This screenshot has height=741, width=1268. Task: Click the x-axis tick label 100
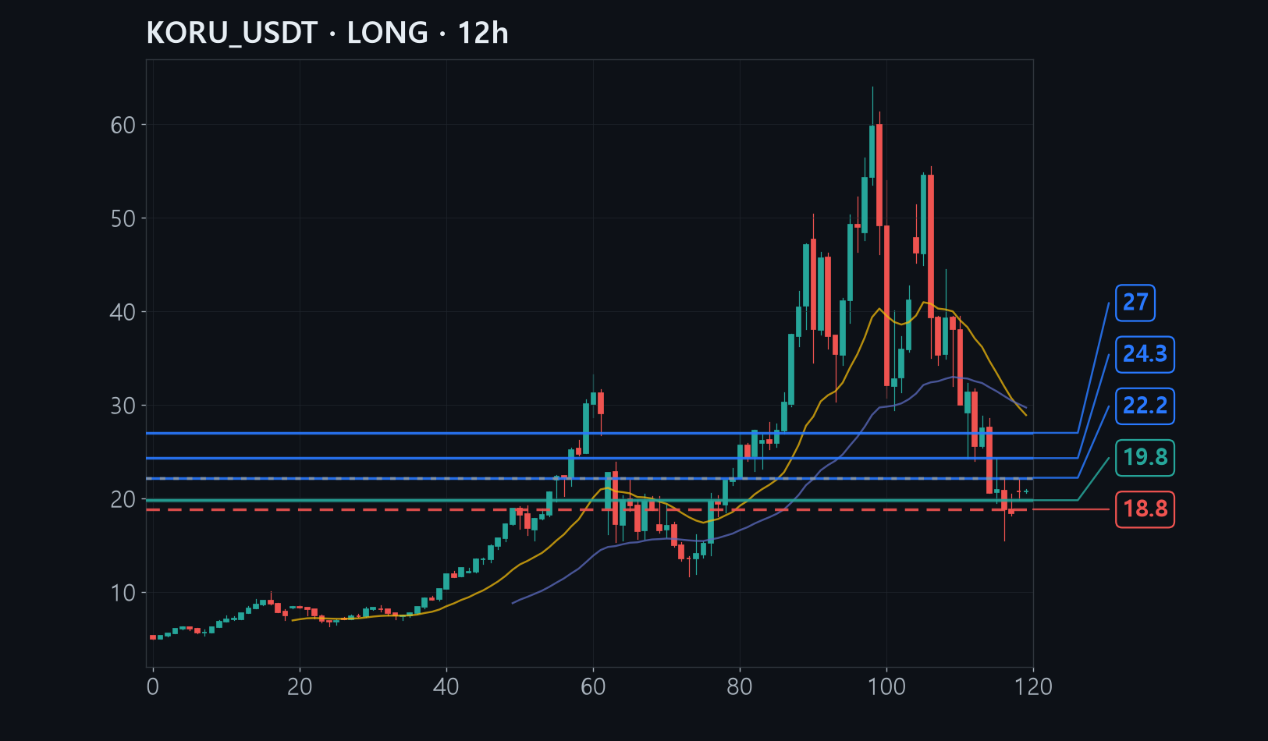point(886,686)
